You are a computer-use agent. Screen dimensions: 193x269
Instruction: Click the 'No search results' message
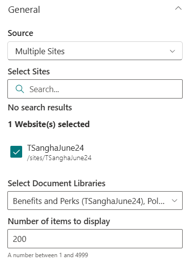(x=40, y=107)
